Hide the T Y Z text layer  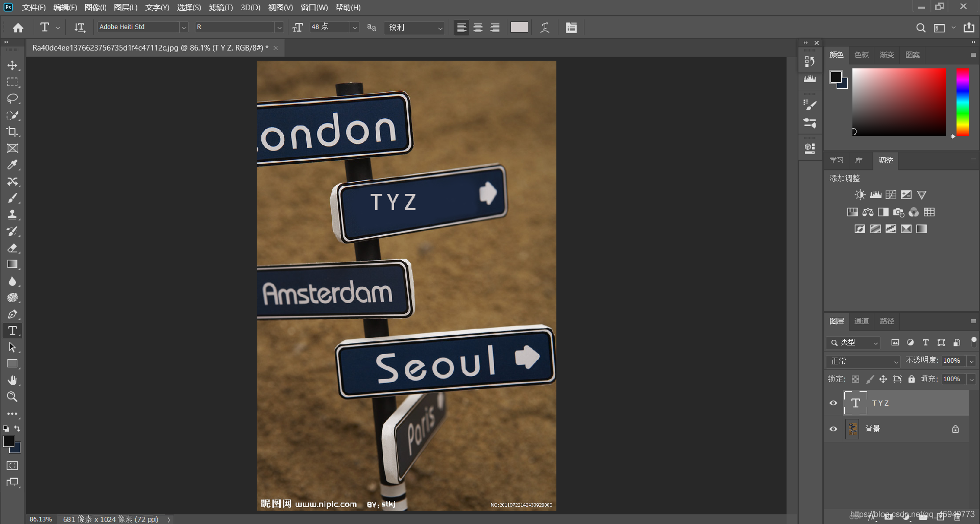pyautogui.click(x=834, y=403)
